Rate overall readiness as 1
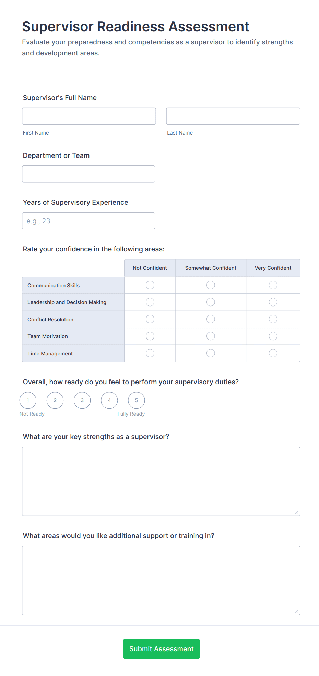This screenshot has width=319, height=676. pos(28,400)
